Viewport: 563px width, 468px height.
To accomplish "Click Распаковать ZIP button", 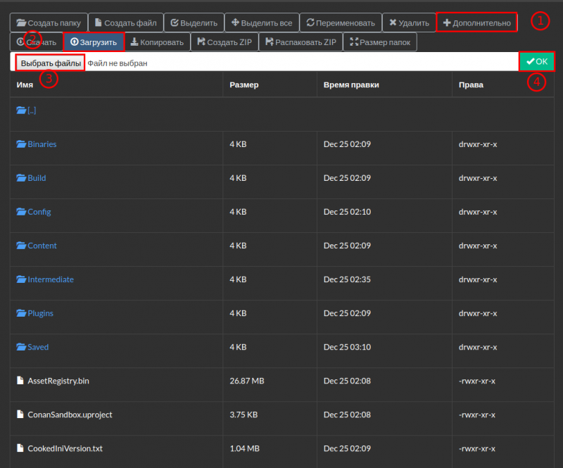I will pos(301,42).
